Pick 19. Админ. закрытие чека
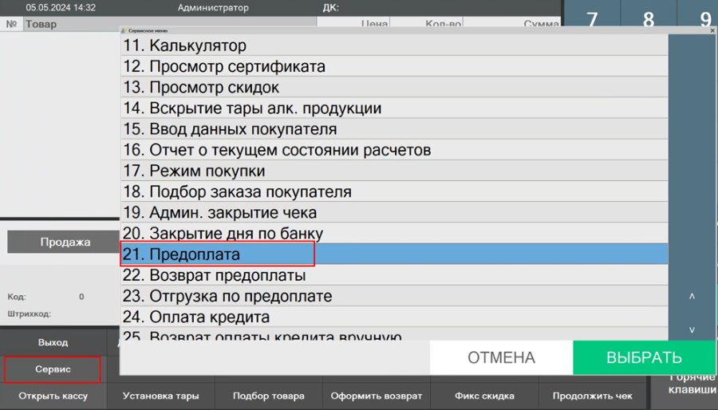718x410 pixels. coord(394,212)
